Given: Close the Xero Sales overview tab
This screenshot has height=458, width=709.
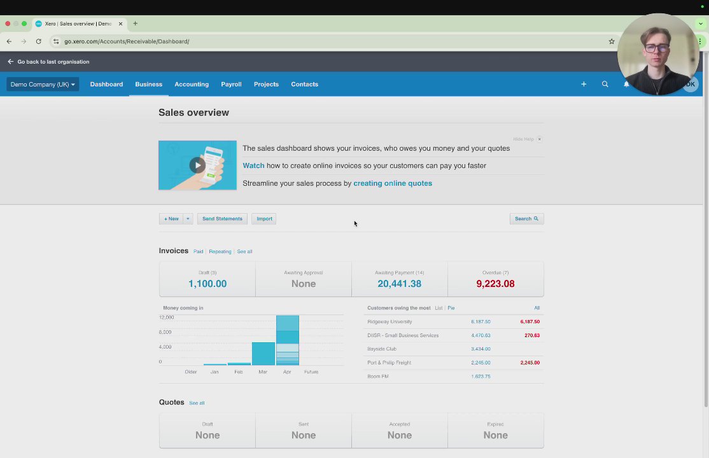Looking at the screenshot, I should click(120, 24).
